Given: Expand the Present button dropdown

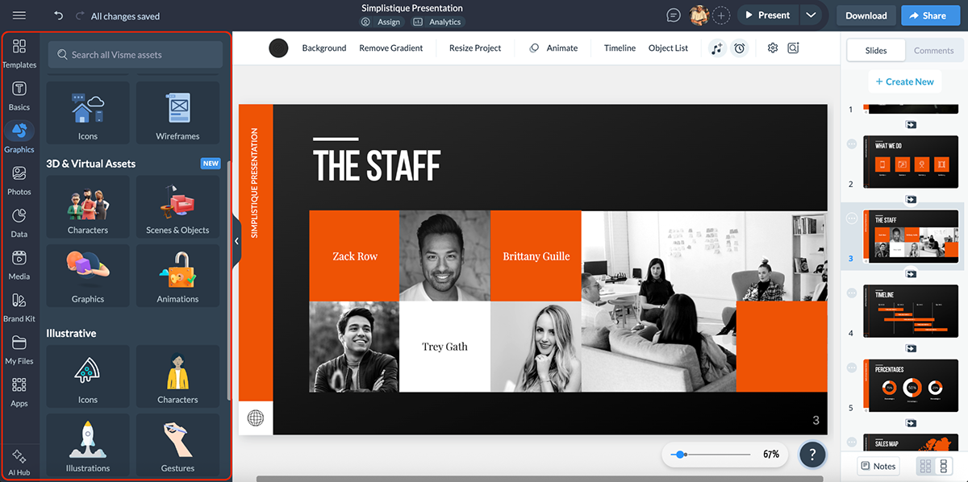Looking at the screenshot, I should [x=812, y=15].
